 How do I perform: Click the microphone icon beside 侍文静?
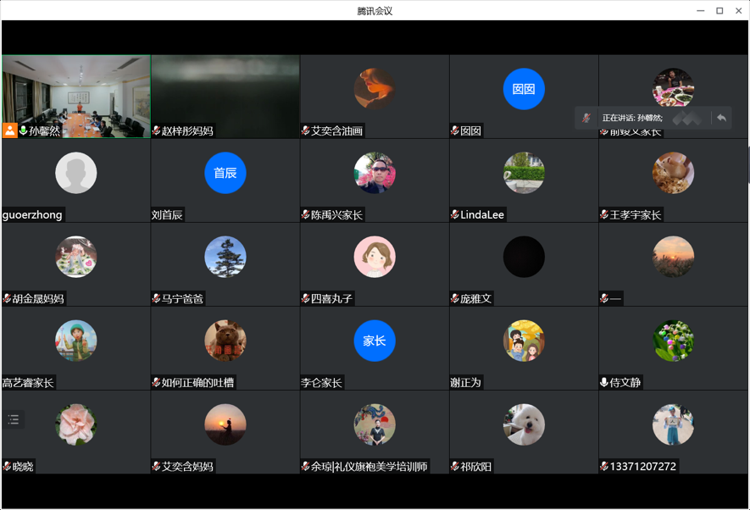coord(604,382)
